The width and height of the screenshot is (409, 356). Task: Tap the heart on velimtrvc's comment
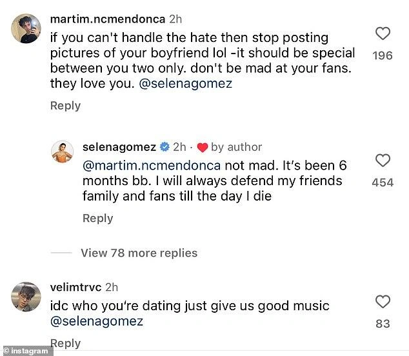[x=383, y=302]
